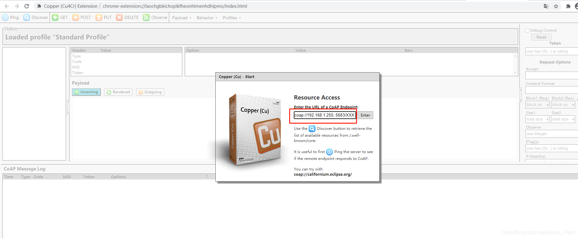
Task: Click the MID row in Header table
Action: click(126, 67)
